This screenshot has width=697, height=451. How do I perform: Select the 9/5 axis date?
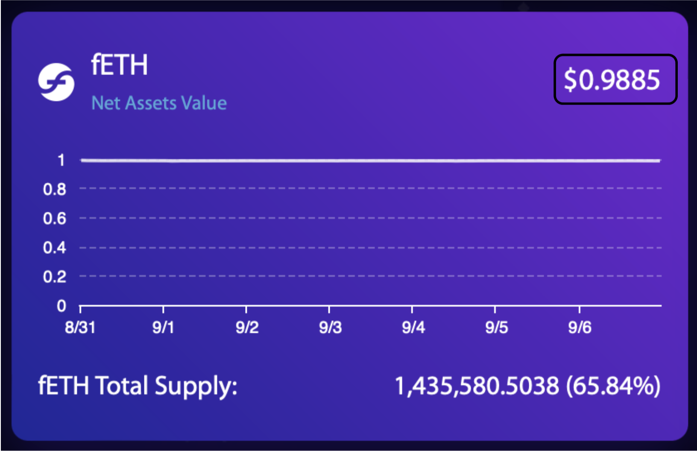click(496, 328)
